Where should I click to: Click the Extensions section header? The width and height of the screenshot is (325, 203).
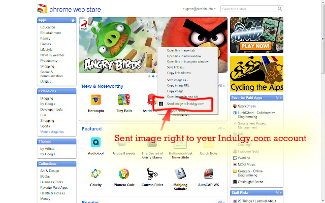click(56, 91)
